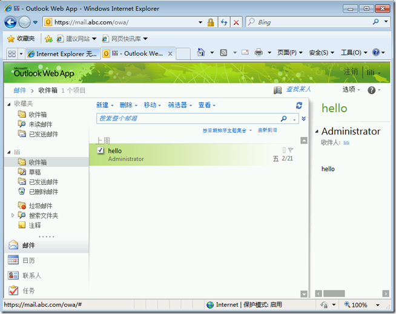Viewport: 396px width, 314px height.
Task: Click into the search entire mailbox field
Action: pyautogui.click(x=188, y=118)
